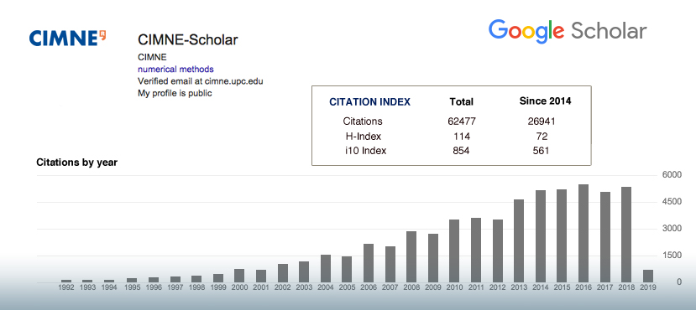Click the i10 Index total value 854
Viewport: 696px width, 310px height.
(461, 151)
